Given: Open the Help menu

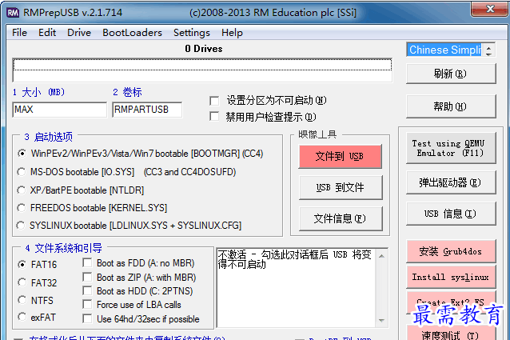Looking at the screenshot, I should point(232,33).
